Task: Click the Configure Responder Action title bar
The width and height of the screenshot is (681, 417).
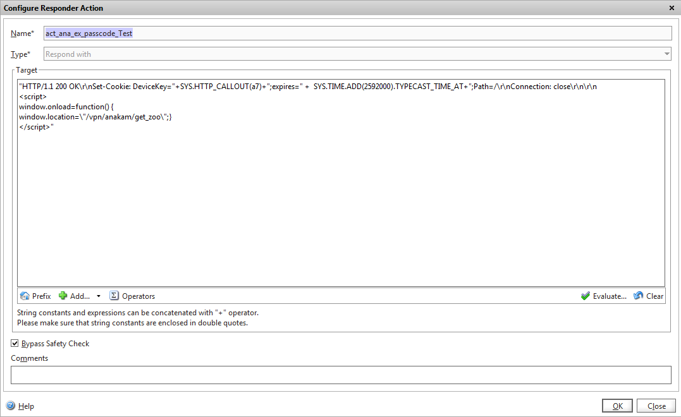Action: (316, 8)
